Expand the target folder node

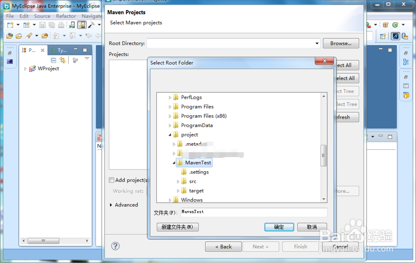click(x=178, y=191)
